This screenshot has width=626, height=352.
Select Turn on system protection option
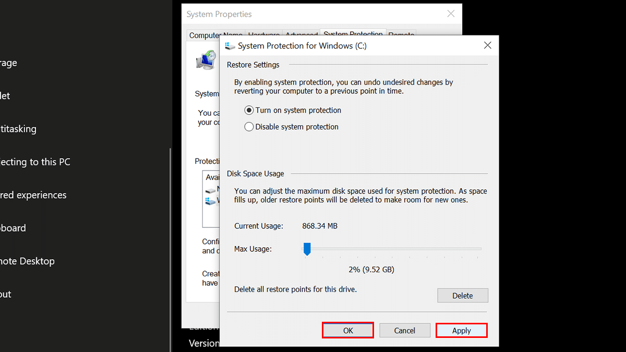point(249,111)
